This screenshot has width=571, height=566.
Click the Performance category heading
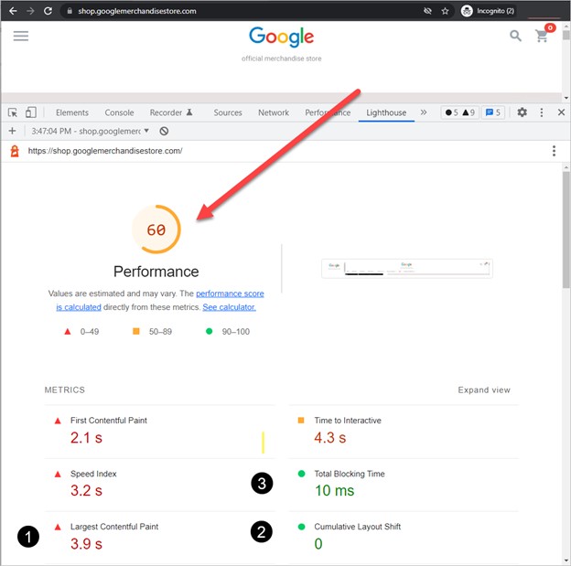pyautogui.click(x=156, y=272)
